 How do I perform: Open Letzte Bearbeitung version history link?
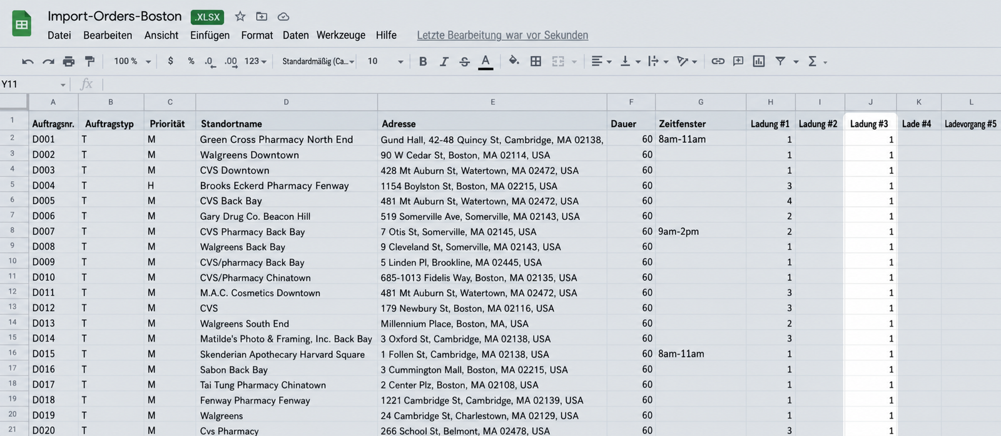tap(502, 35)
